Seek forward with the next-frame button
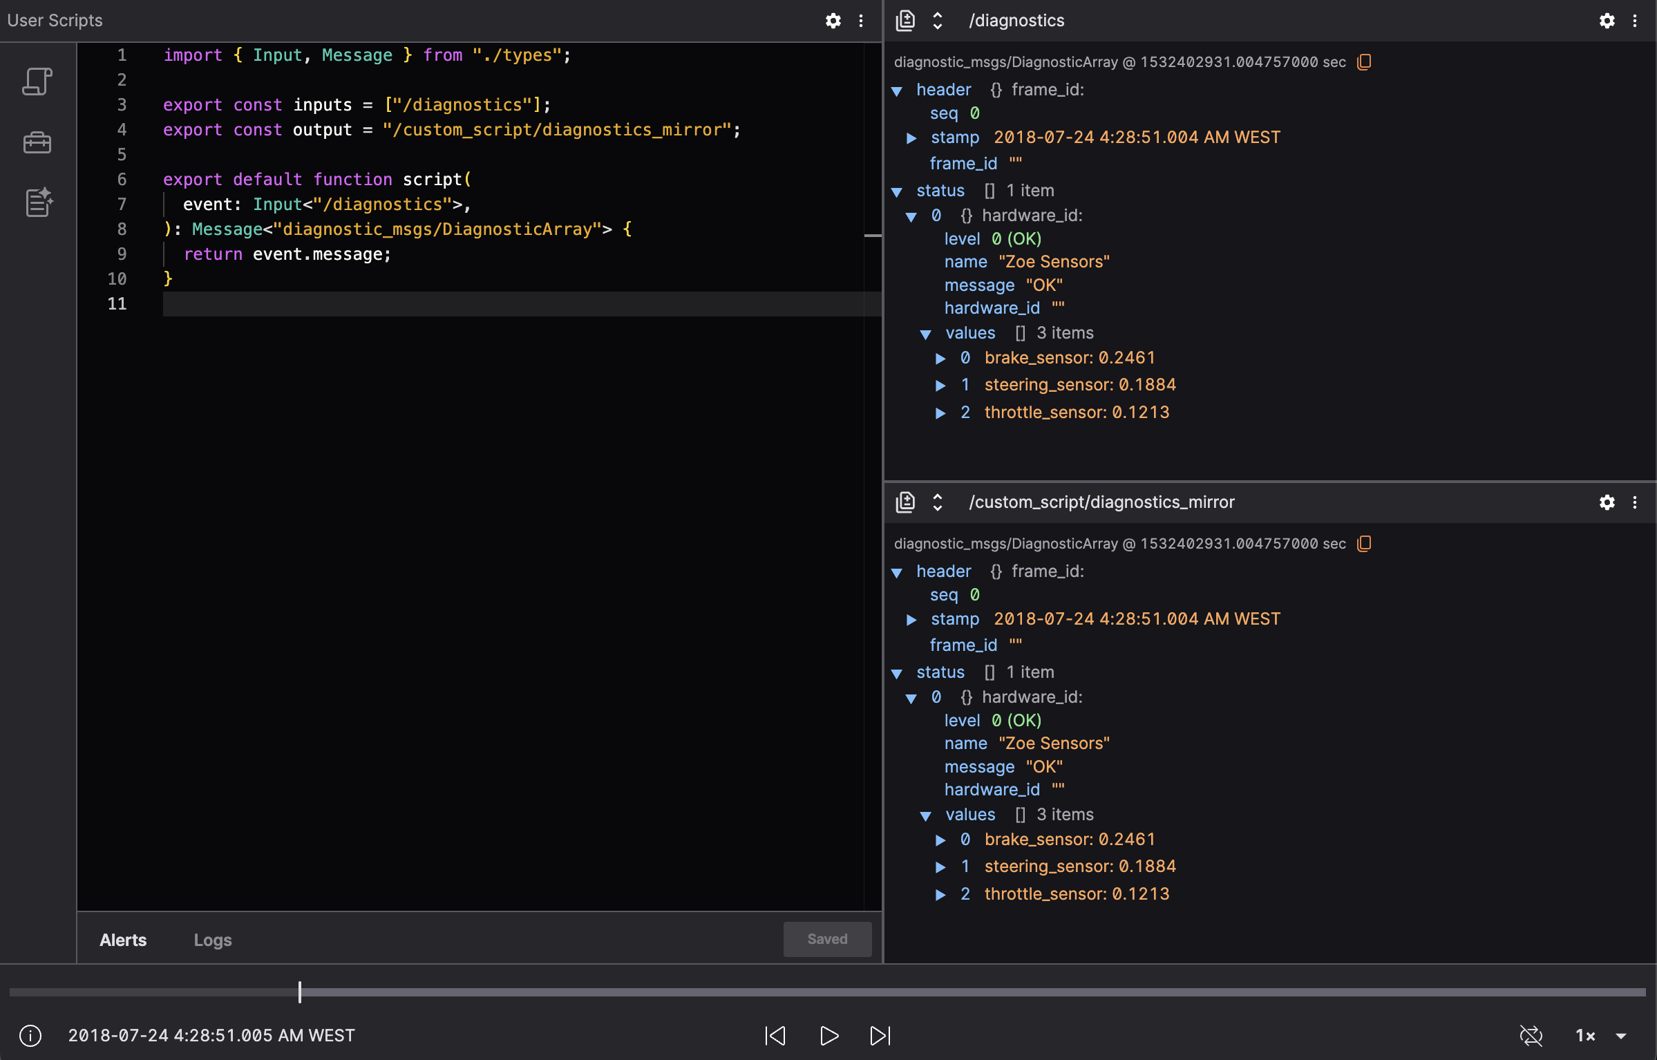1657x1060 pixels. pyautogui.click(x=880, y=1036)
